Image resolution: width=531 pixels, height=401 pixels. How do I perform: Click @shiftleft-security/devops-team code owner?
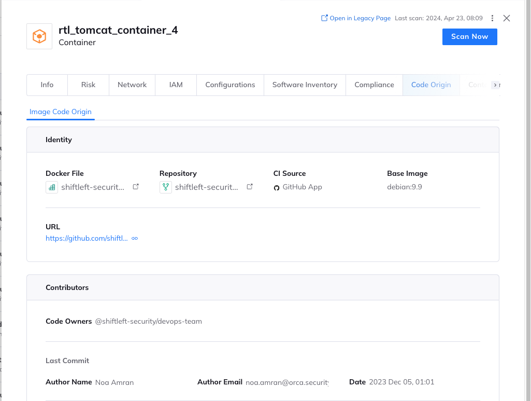(x=148, y=321)
